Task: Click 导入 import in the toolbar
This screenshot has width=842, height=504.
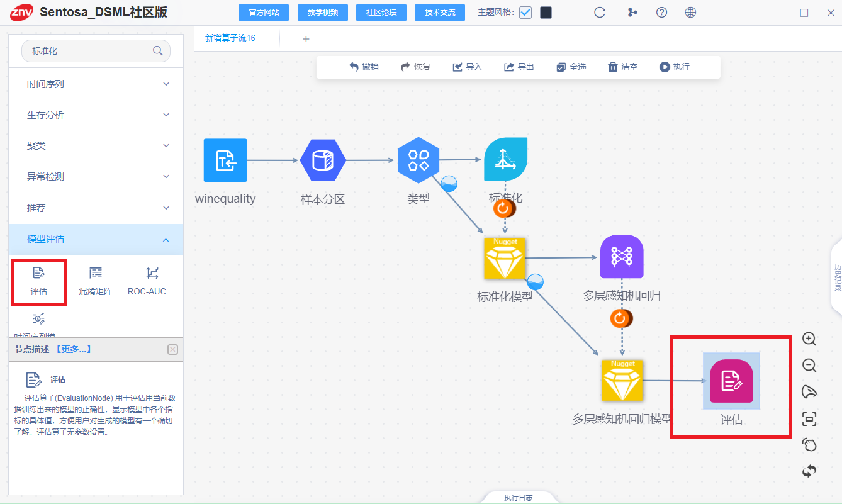Action: point(468,67)
